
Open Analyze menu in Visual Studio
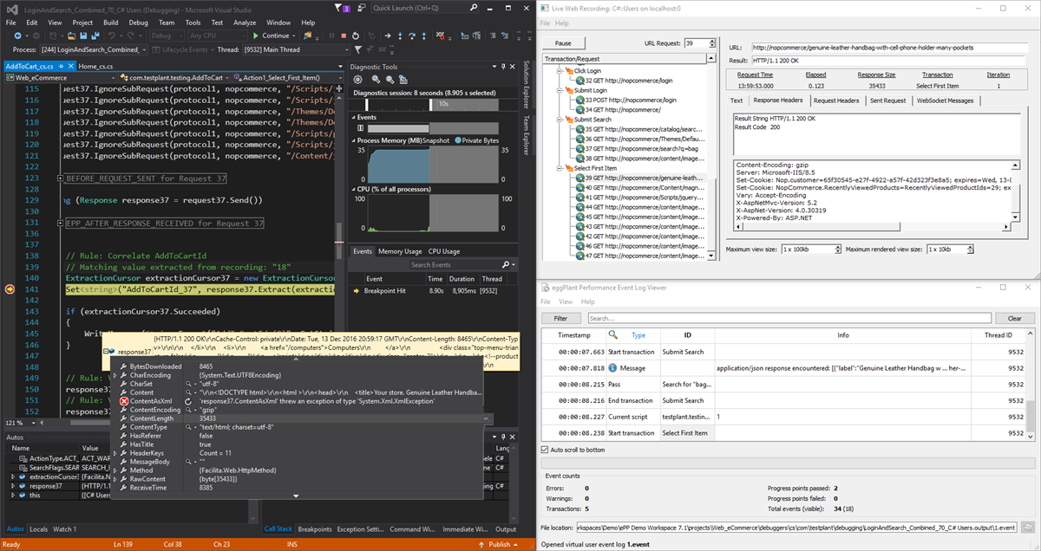245,22
